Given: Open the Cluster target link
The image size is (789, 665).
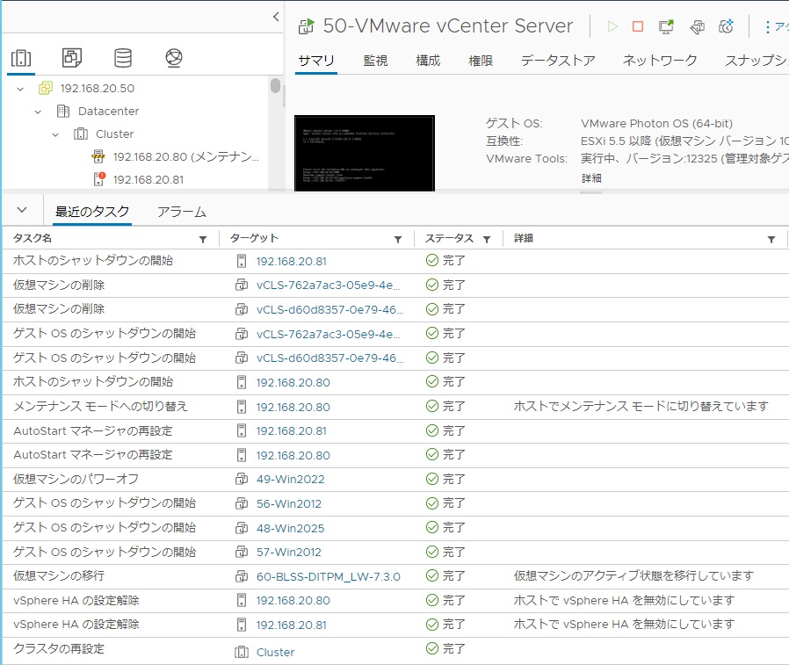Looking at the screenshot, I should (275, 653).
